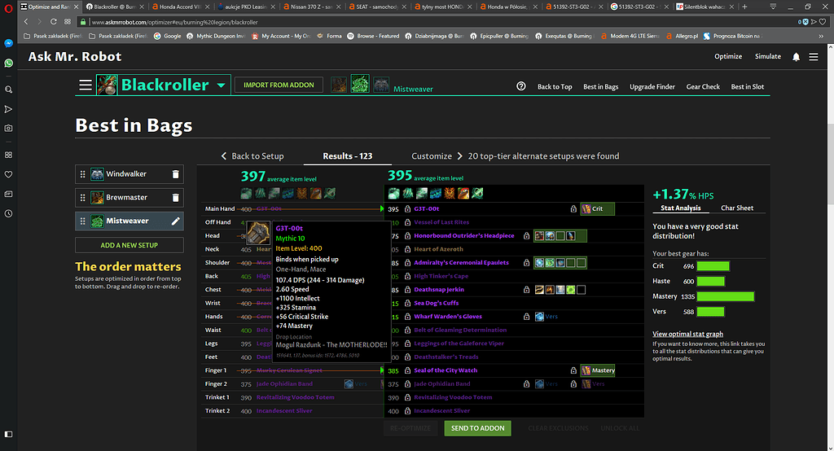The width and height of the screenshot is (834, 451).
Task: Open the View optimal stat graph link
Action: point(687,334)
